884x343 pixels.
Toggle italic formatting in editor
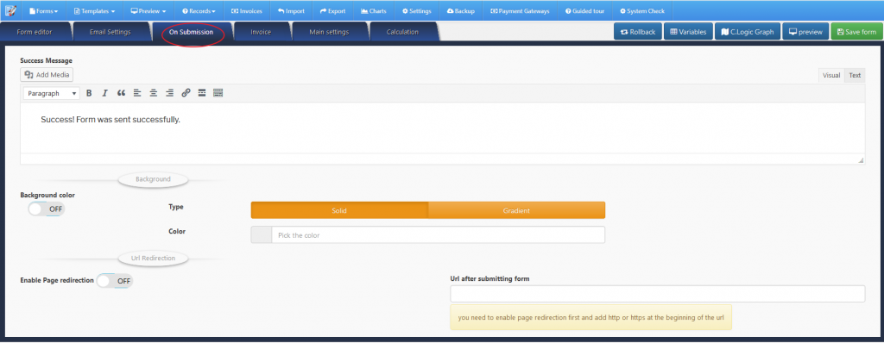(104, 93)
